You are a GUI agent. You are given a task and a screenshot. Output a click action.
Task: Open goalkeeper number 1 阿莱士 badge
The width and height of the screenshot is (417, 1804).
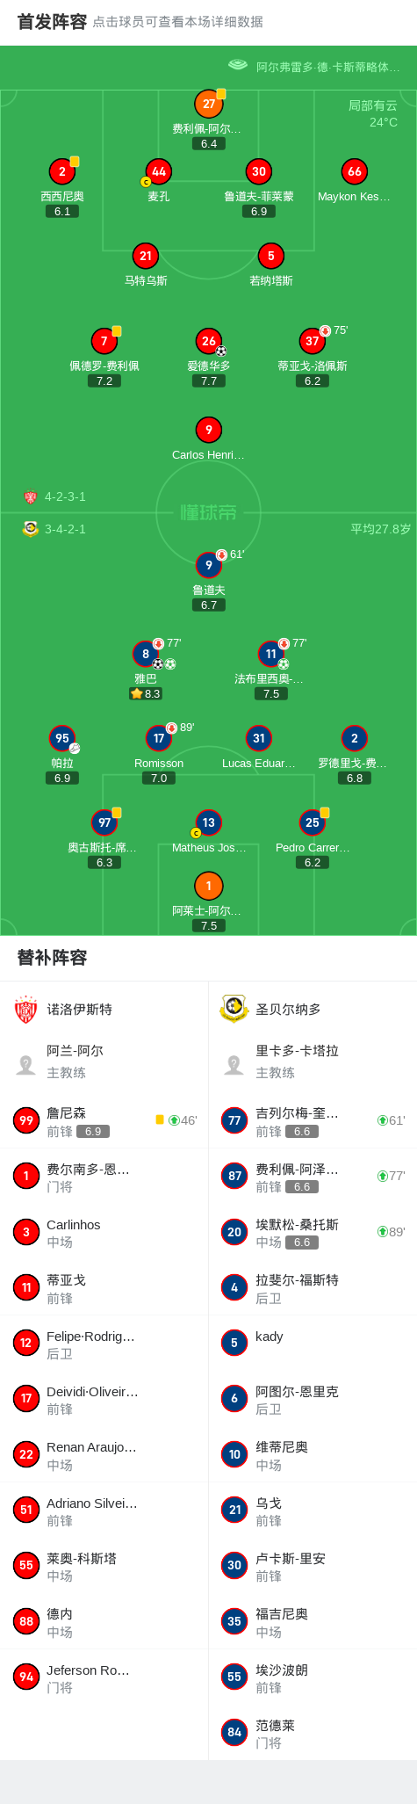point(209,886)
